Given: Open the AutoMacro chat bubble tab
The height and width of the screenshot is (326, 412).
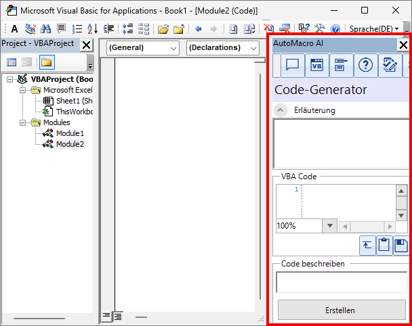Looking at the screenshot, I should click(x=293, y=66).
